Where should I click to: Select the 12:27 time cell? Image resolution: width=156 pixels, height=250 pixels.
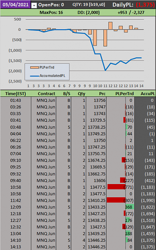point(16,220)
